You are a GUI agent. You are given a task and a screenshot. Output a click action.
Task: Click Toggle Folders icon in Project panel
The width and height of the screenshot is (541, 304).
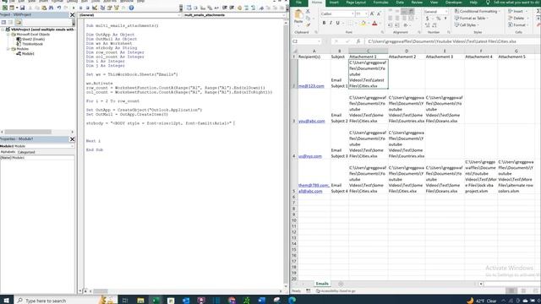pos(19,22)
